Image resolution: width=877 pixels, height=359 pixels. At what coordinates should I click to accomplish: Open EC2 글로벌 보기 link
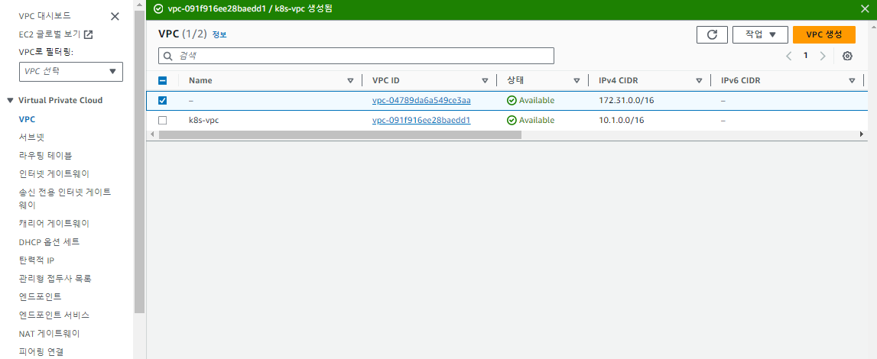click(x=50, y=34)
